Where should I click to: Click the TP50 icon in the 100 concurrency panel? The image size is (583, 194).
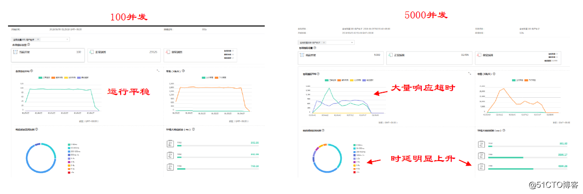[170, 143]
